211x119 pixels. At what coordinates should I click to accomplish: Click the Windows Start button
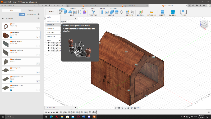tap(3, 117)
